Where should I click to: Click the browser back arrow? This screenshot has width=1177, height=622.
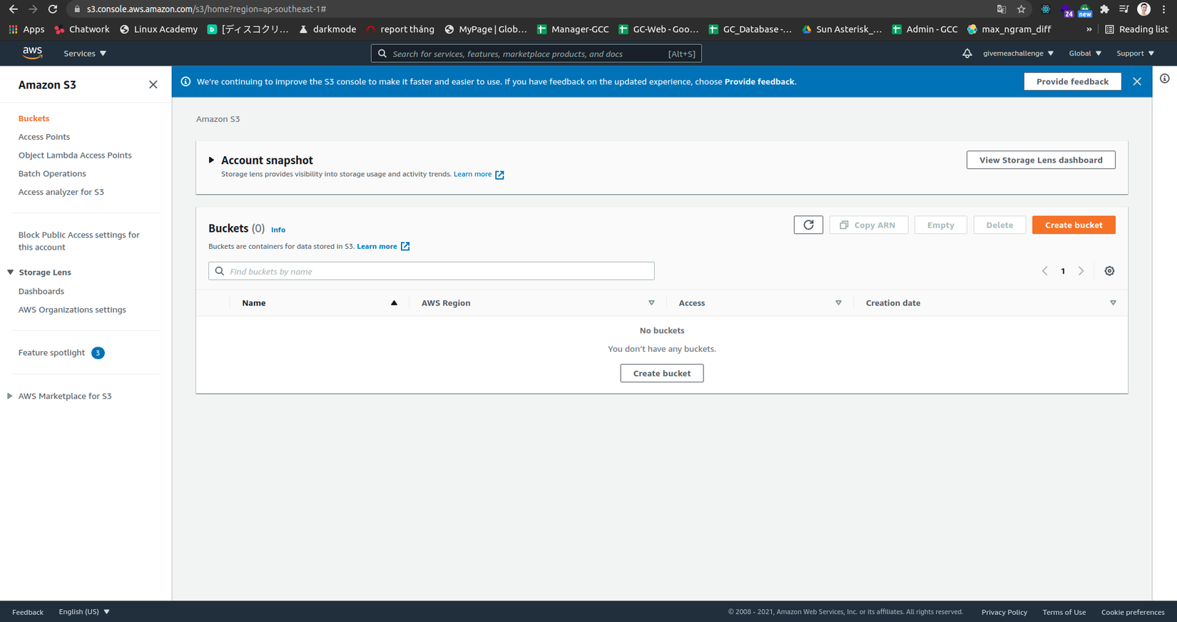(x=13, y=9)
